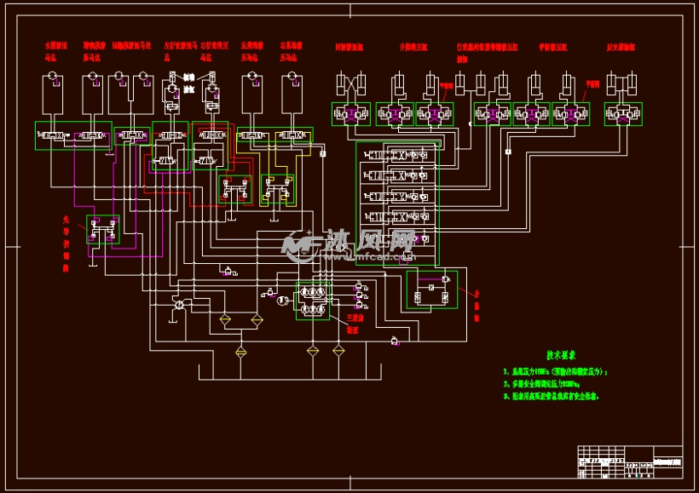Click the 沐风网 watermark logo

pyautogui.click(x=349, y=244)
